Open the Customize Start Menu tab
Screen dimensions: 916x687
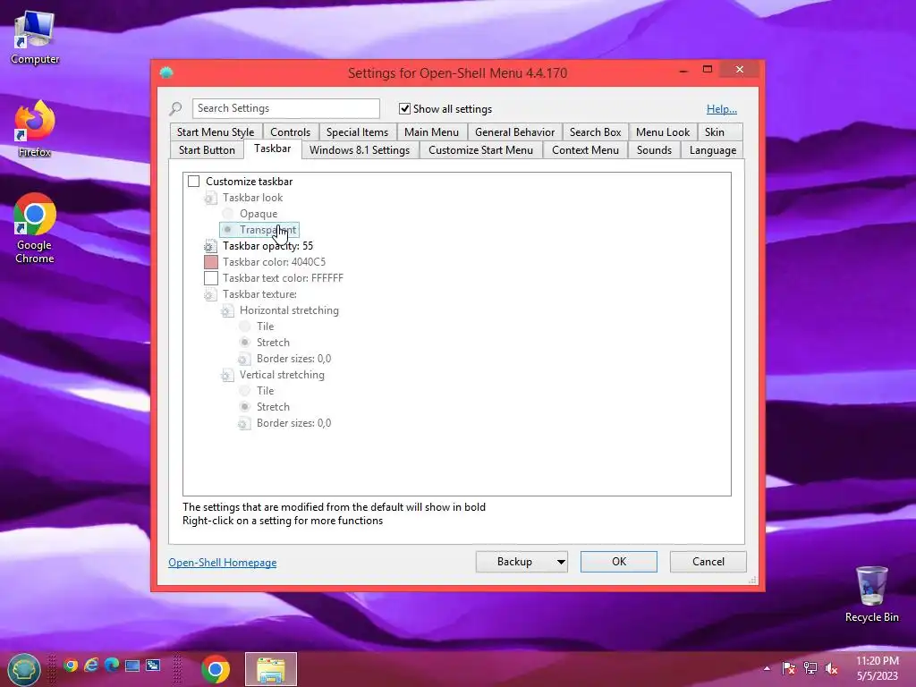[x=480, y=150]
